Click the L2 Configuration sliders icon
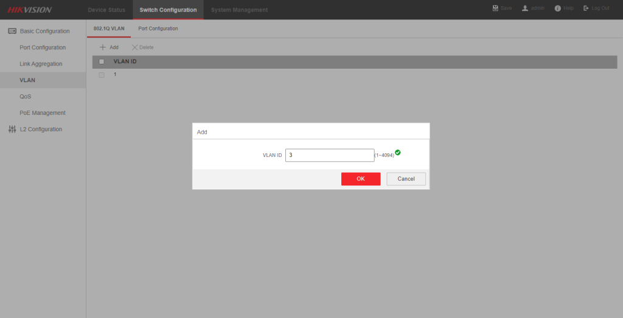Image resolution: width=623 pixels, height=318 pixels. (x=12, y=129)
